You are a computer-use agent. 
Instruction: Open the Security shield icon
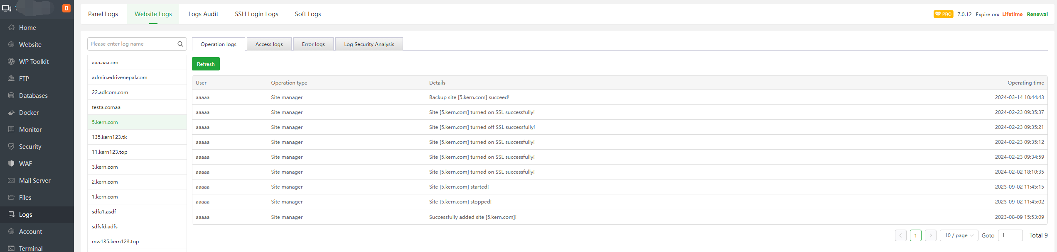click(11, 147)
